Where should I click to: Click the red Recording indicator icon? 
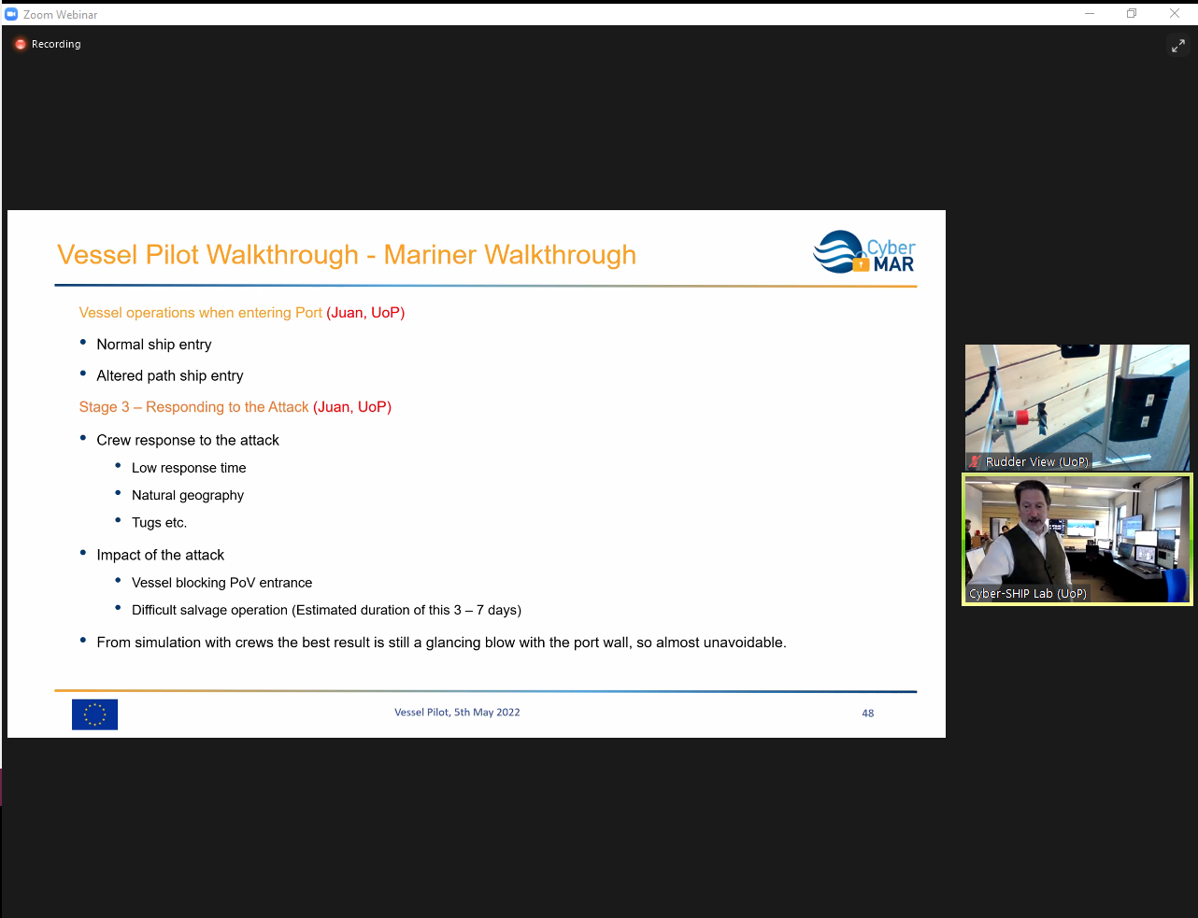click(21, 44)
